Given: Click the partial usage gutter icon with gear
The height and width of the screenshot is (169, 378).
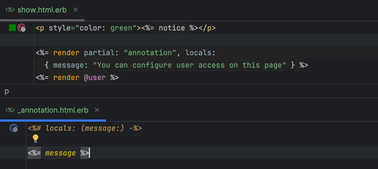Looking at the screenshot, I should [14, 128].
